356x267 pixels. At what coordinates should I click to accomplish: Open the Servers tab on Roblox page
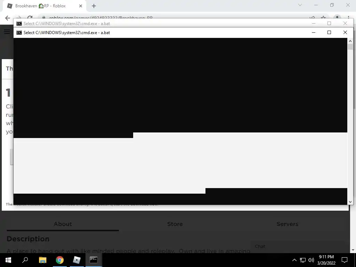click(x=287, y=224)
